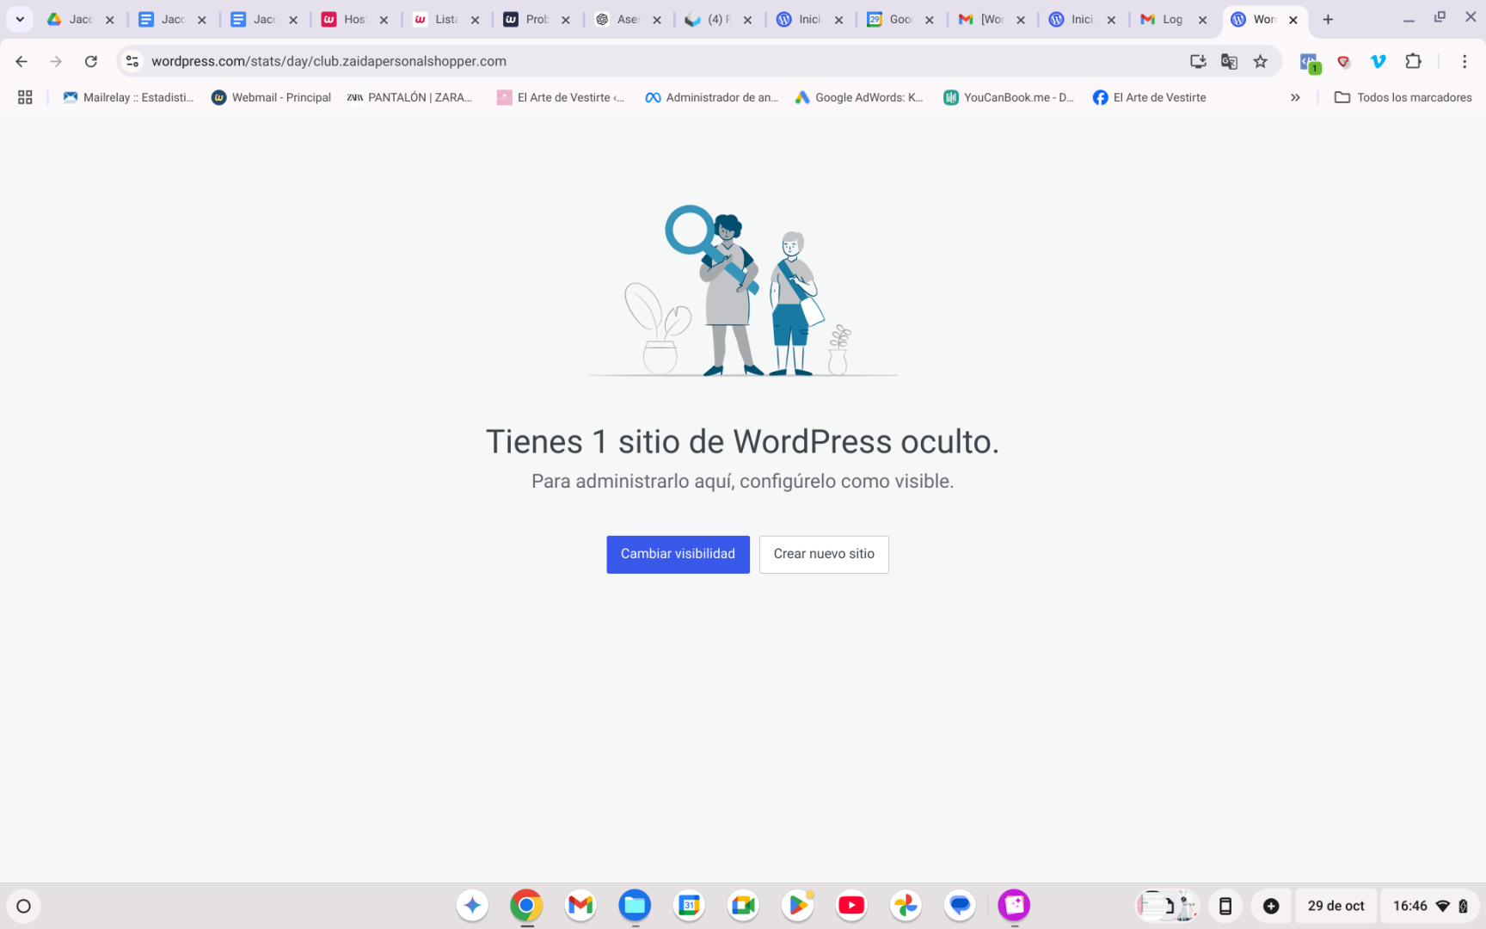Image resolution: width=1486 pixels, height=929 pixels.
Task: Click the install app icon in address bar
Action: (1198, 61)
